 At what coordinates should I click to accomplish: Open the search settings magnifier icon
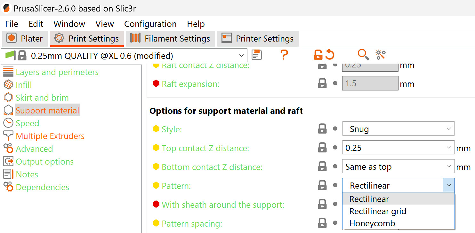[363, 55]
